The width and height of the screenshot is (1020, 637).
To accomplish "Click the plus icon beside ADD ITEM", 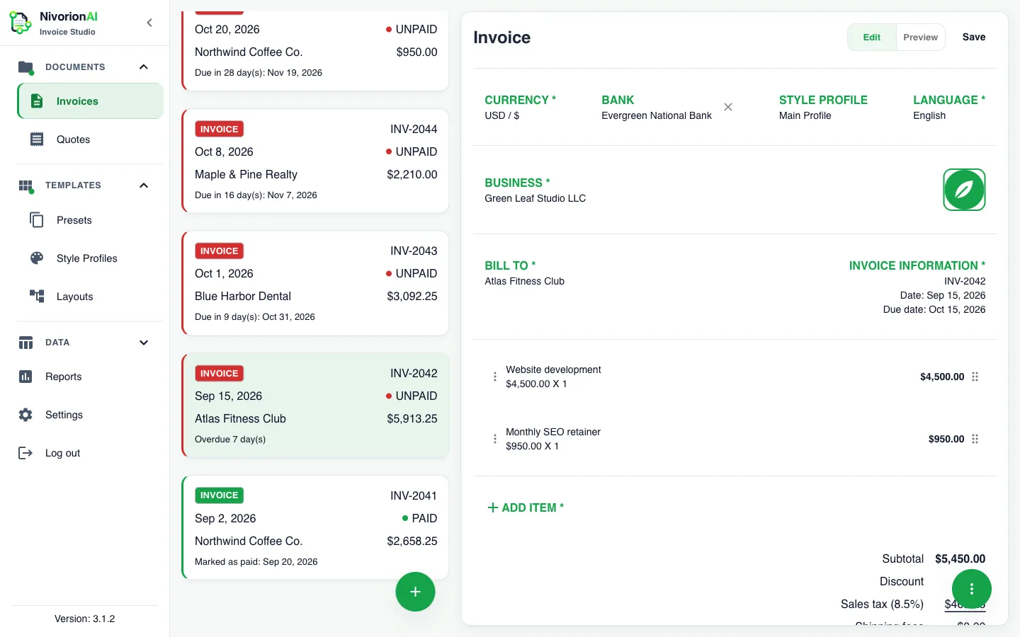I will coord(493,507).
